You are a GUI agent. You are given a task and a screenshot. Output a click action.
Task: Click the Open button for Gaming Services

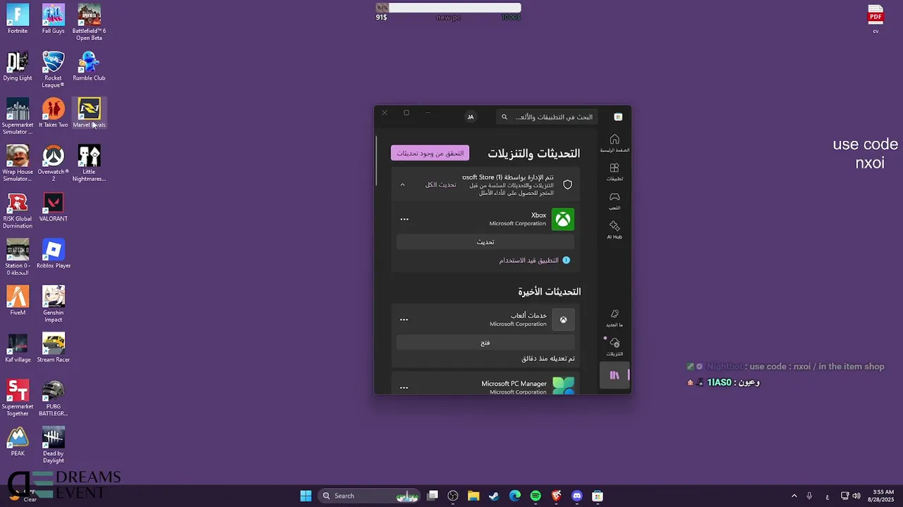point(485,342)
